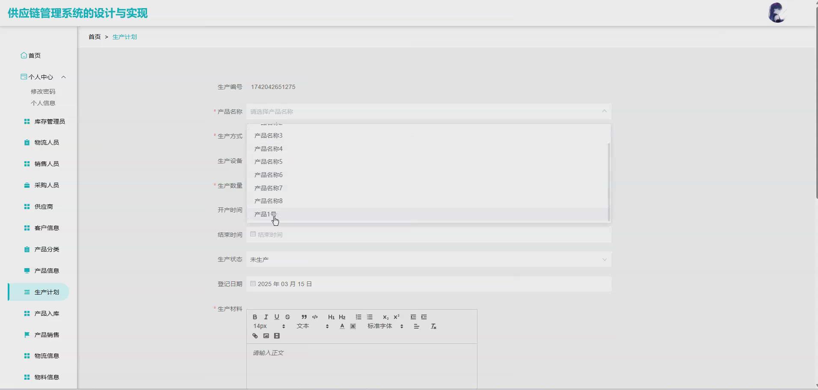
Task: Open the 标准字体 font family dropdown
Action: coord(385,326)
